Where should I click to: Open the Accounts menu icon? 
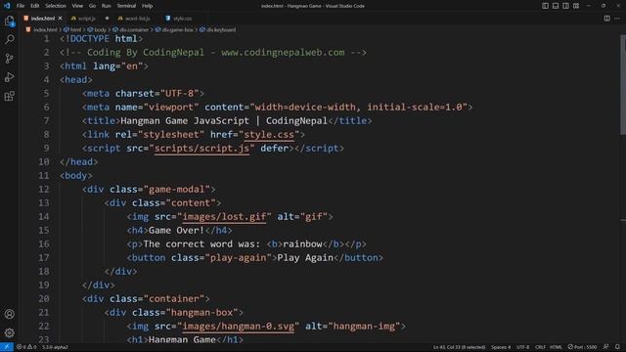tap(9, 314)
